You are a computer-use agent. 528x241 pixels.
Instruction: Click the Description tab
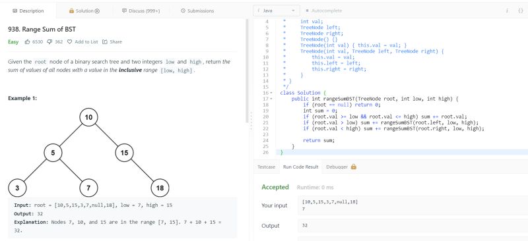click(x=28, y=11)
